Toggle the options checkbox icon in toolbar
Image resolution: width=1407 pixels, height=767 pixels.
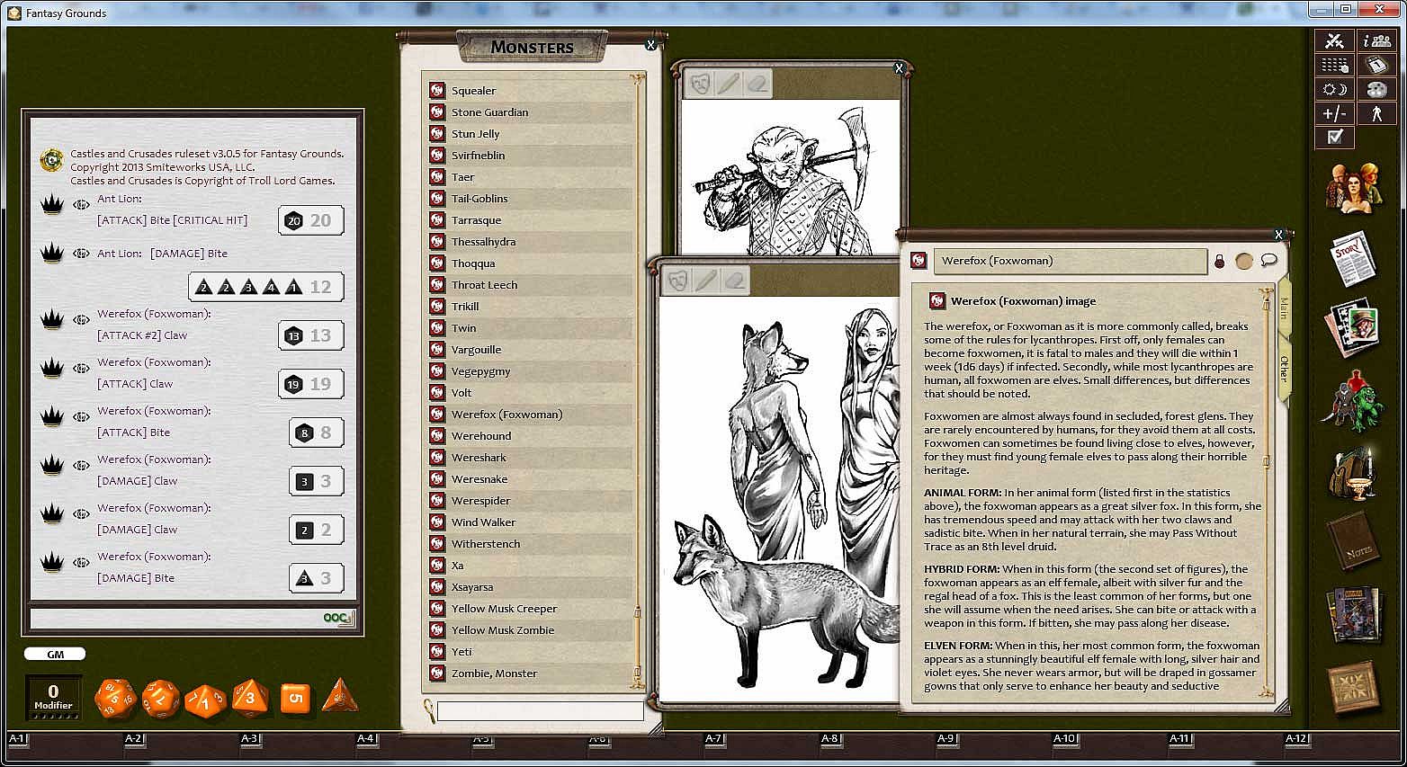(x=1335, y=137)
